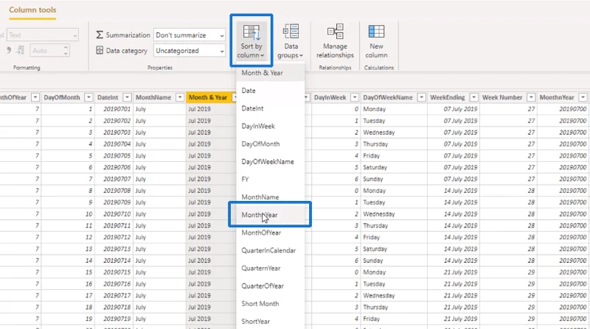The image size is (590, 329).
Task: Select the Week Number column header
Action: pyautogui.click(x=502, y=97)
